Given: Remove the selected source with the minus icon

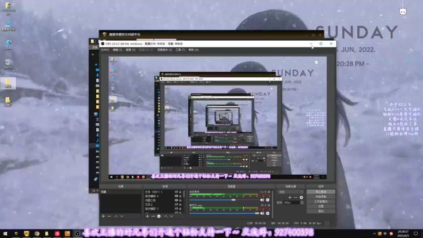Looking at the screenshot, I should coord(153,216).
